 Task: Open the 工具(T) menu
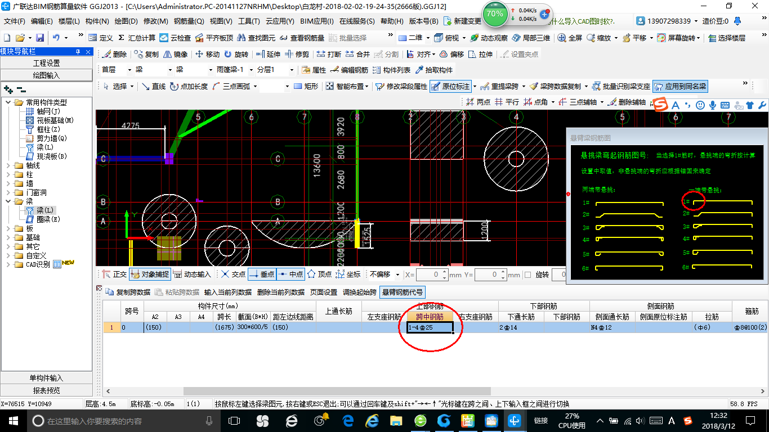pyautogui.click(x=249, y=21)
